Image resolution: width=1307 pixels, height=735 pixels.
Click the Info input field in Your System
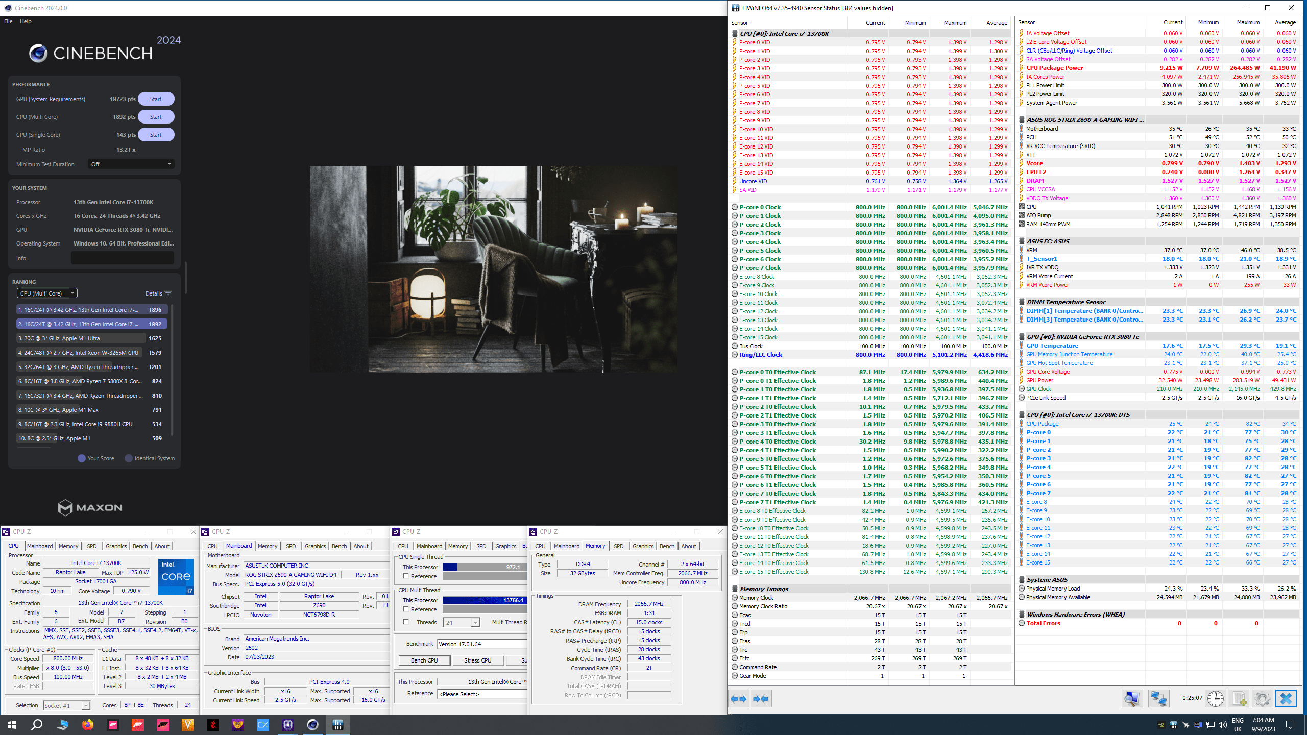point(123,258)
